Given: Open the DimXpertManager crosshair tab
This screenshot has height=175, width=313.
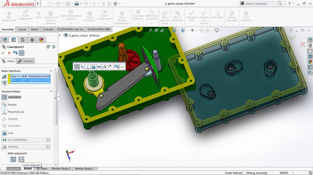Looking at the screenshot, I should coord(32,40).
